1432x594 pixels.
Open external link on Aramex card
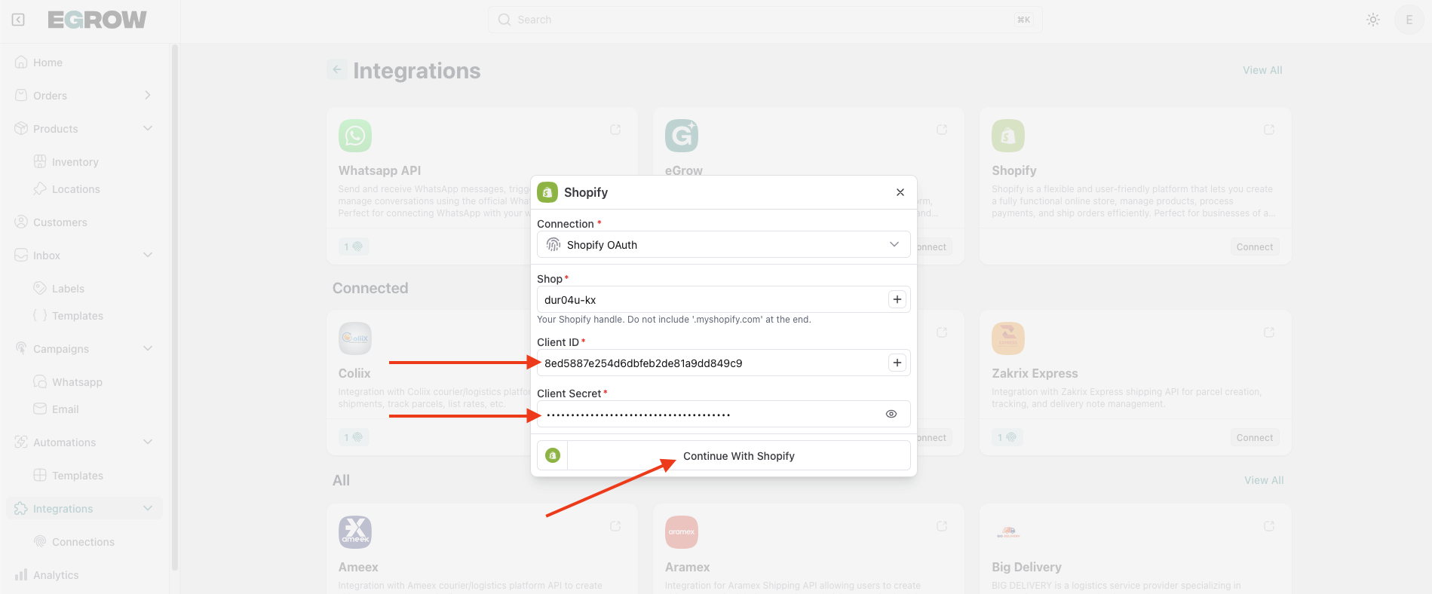(942, 526)
